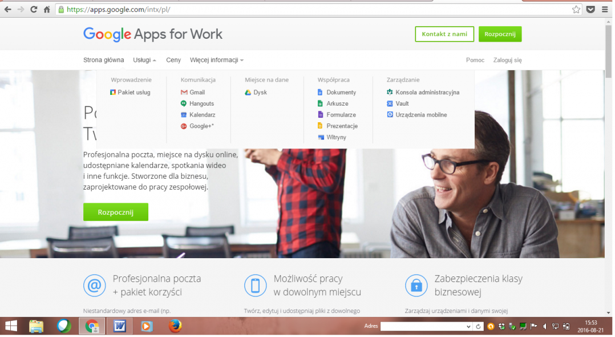Click the at-sign email feature icon

point(95,286)
